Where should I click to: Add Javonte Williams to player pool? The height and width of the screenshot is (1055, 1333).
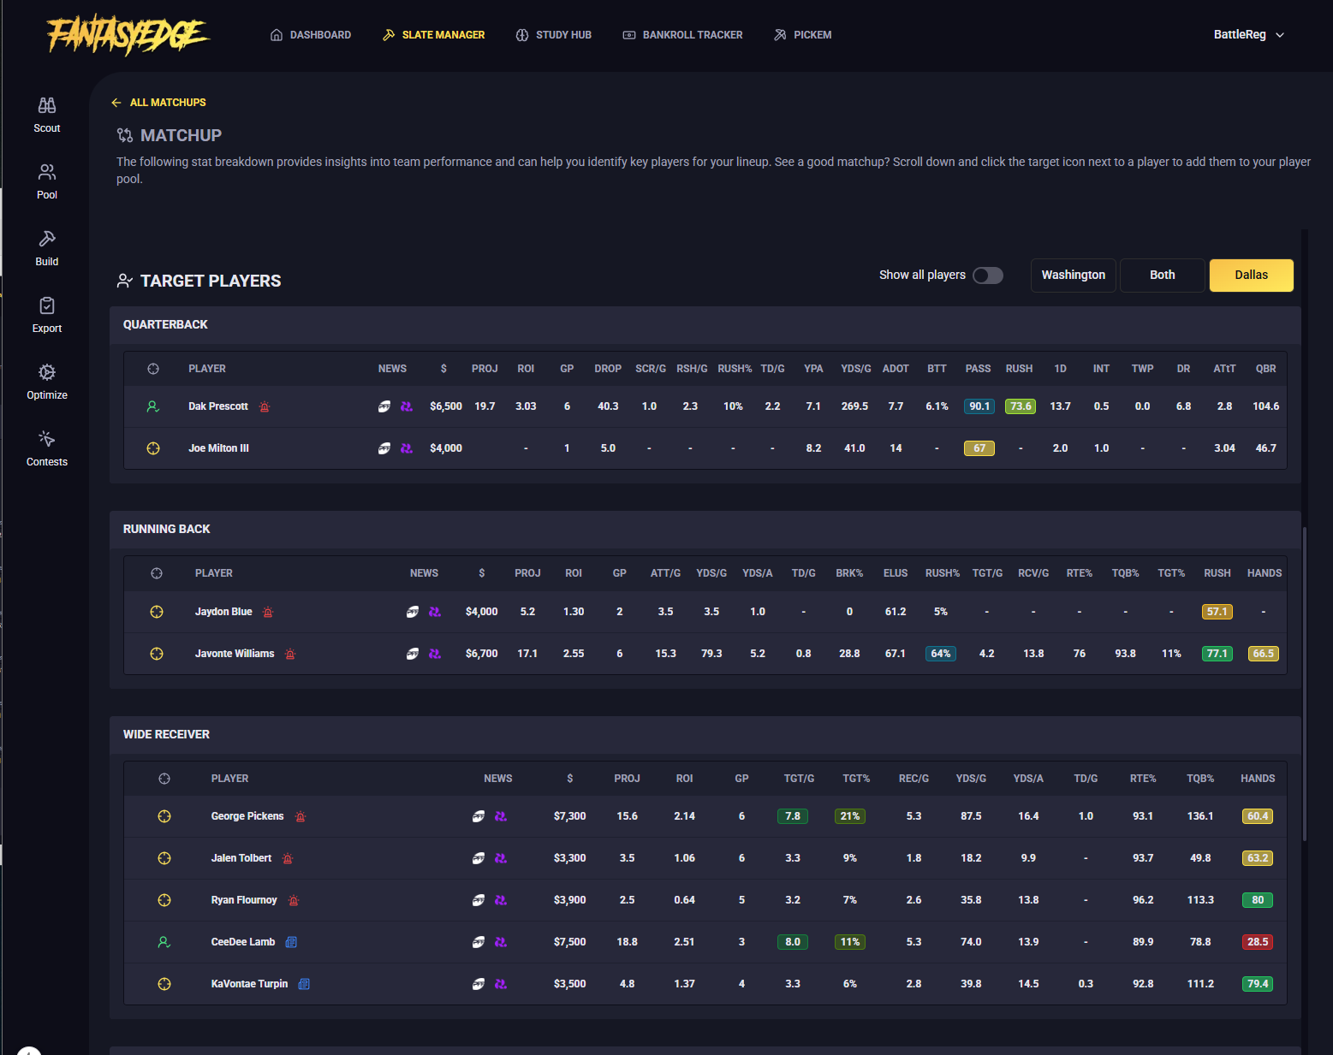coord(157,654)
